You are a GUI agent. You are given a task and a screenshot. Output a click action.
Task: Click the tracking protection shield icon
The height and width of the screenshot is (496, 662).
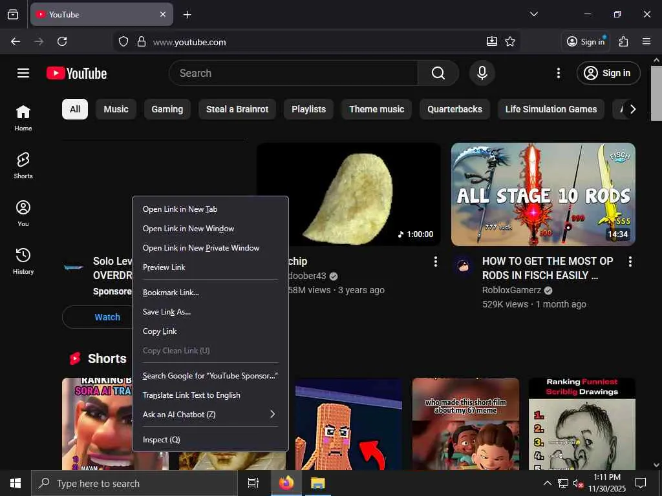[123, 41]
